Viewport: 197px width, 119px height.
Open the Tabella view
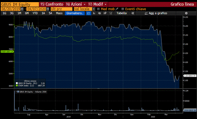(x=122, y=13)
